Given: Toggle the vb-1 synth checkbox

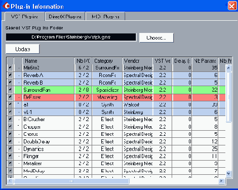Looking at the screenshot, I should (x=10, y=112).
